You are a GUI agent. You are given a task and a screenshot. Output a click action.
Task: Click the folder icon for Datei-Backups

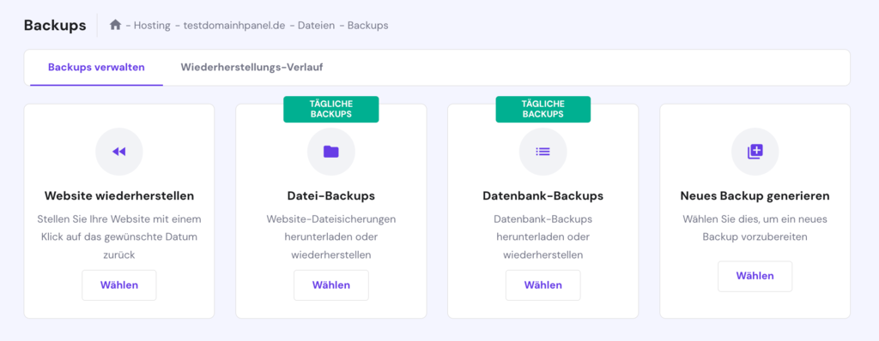point(330,151)
